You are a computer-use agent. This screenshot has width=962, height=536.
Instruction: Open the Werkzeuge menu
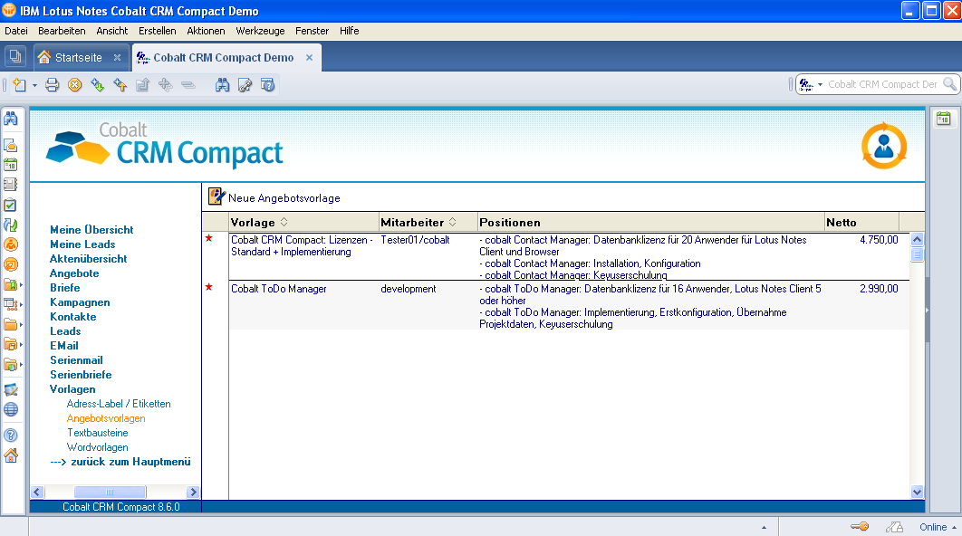tap(260, 31)
